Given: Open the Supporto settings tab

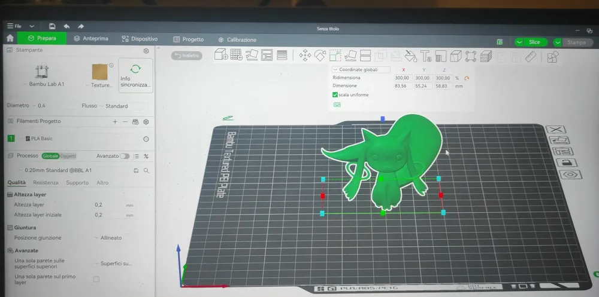Looking at the screenshot, I should pyautogui.click(x=77, y=183).
